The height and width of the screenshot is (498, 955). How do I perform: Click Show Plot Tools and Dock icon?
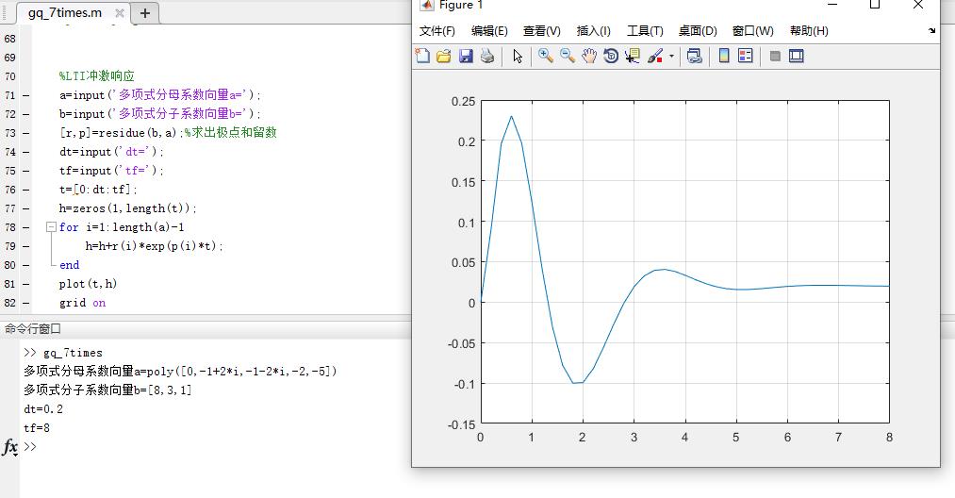[796, 56]
